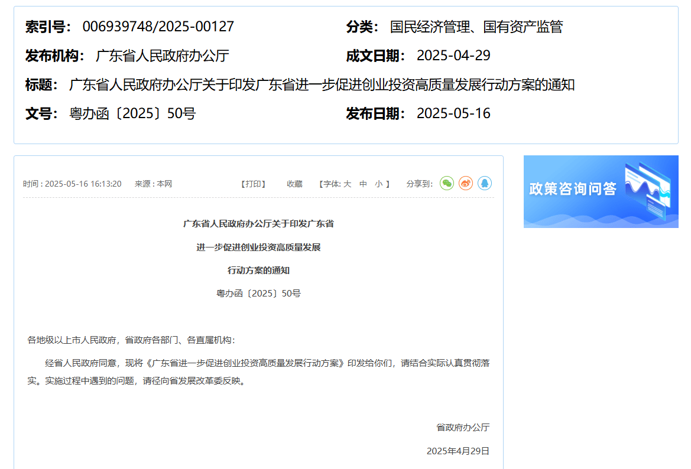This screenshot has width=691, height=469.
Task: Select index number 006939748/2025-00127
Action: (x=158, y=27)
